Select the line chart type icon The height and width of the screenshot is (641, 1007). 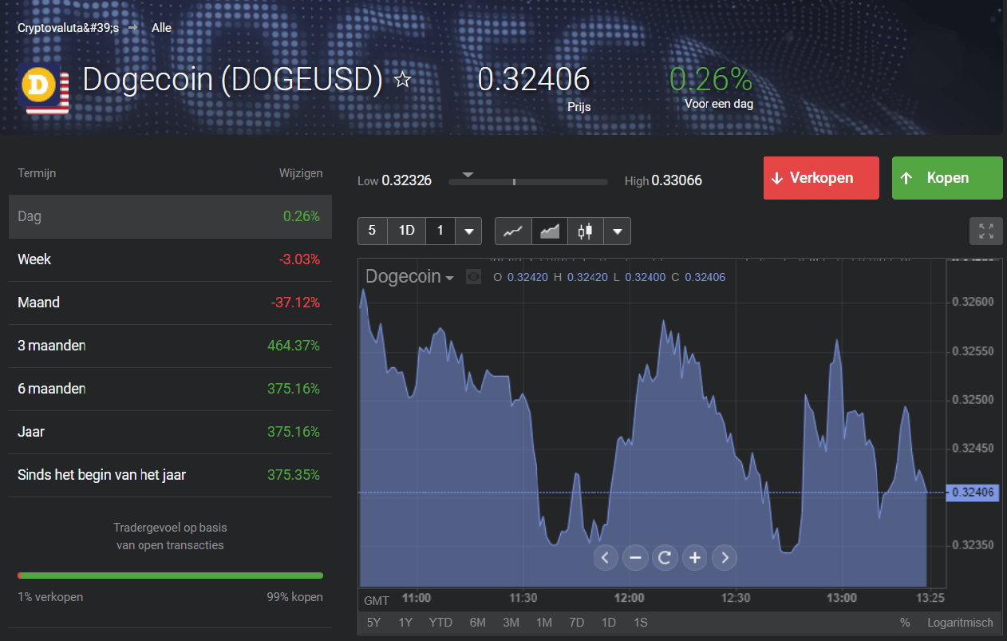[513, 231]
